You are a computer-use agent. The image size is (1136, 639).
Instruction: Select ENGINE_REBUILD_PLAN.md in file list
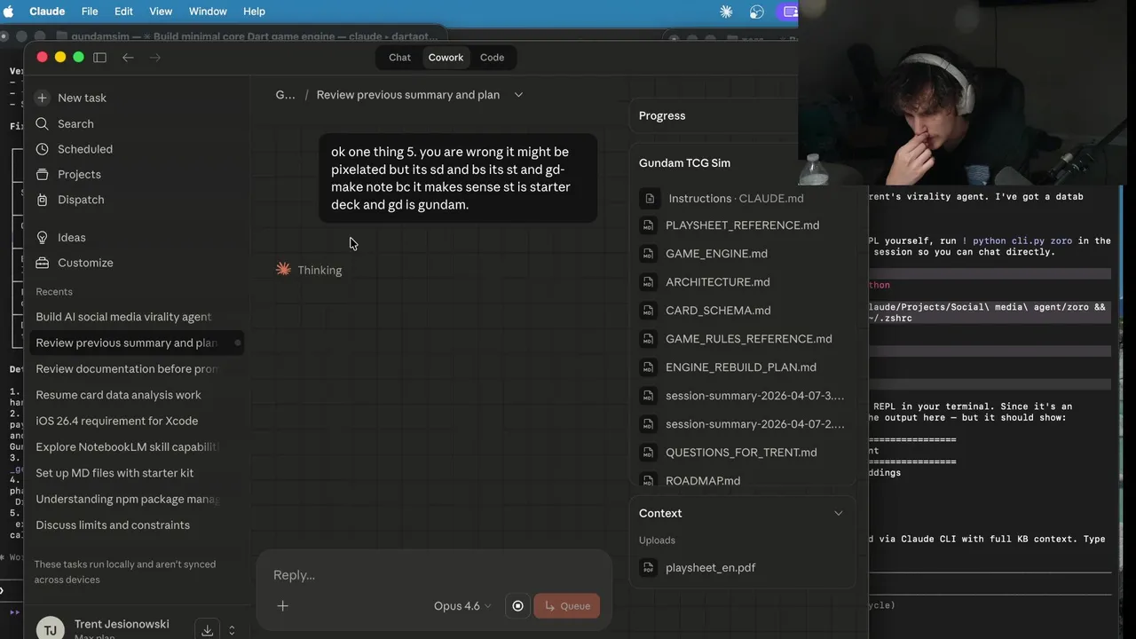(x=742, y=367)
